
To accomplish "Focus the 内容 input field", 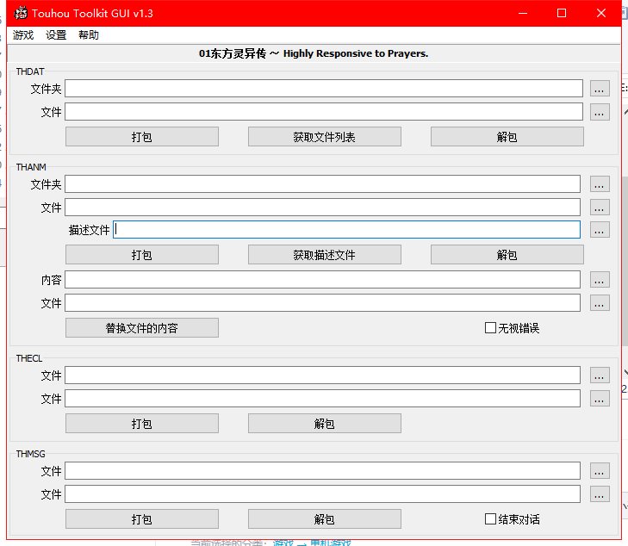I will [x=322, y=279].
